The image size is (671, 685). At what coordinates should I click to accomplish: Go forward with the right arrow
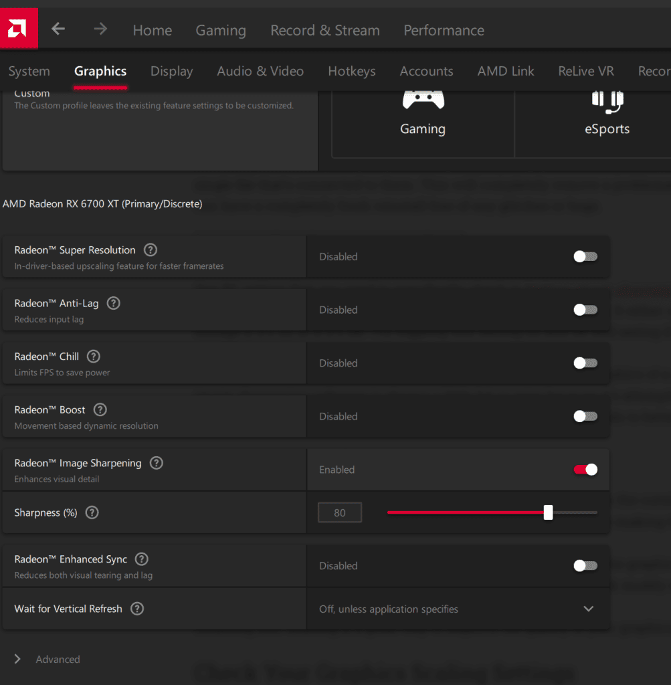(x=100, y=29)
